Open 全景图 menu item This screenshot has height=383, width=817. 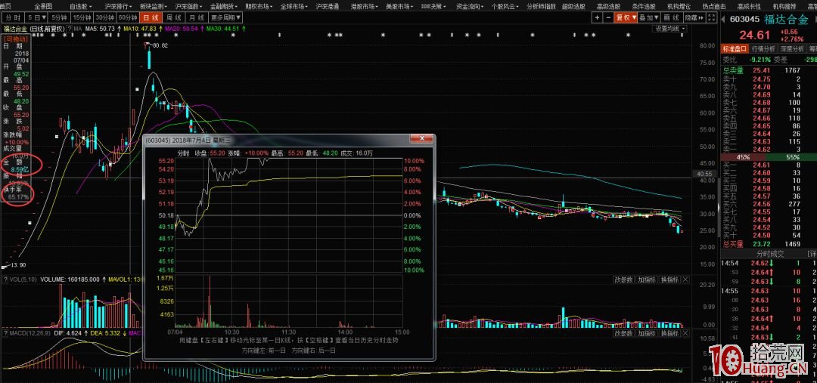(42, 6)
